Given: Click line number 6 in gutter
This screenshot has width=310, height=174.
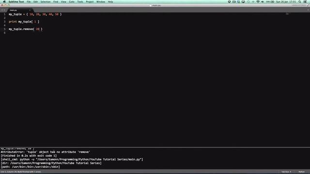Looking at the screenshot, I should tap(4, 33).
